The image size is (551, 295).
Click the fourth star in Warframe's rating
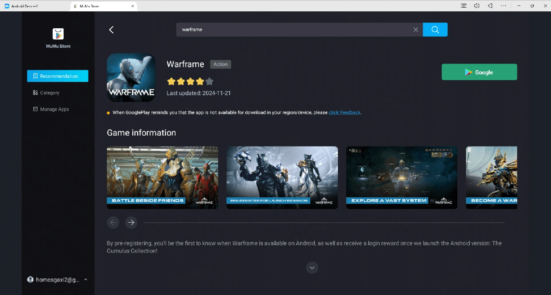200,81
